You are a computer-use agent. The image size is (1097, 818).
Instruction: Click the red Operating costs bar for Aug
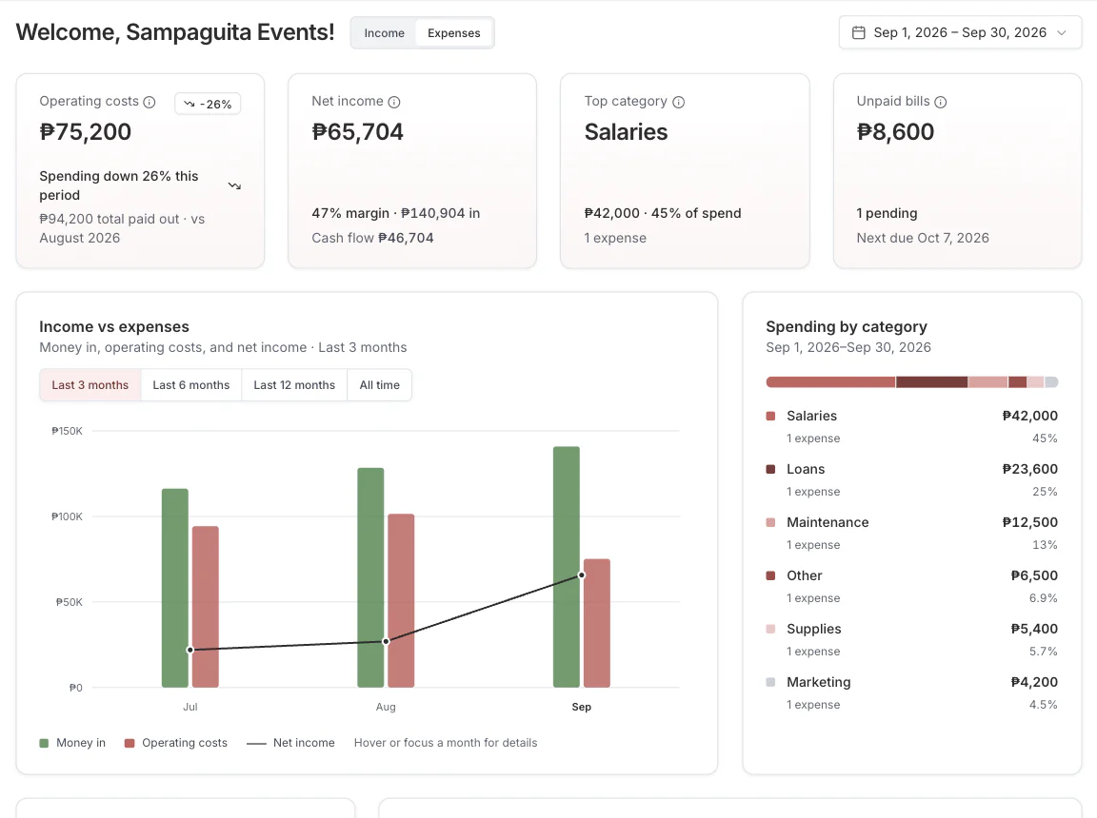(401, 601)
